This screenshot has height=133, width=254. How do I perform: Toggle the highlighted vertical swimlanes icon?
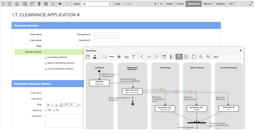coord(179,57)
